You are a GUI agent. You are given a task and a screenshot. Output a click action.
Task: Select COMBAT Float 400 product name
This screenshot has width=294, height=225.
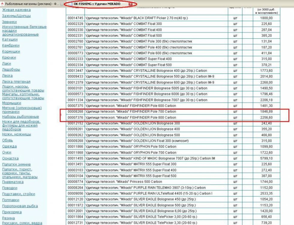[124, 30]
